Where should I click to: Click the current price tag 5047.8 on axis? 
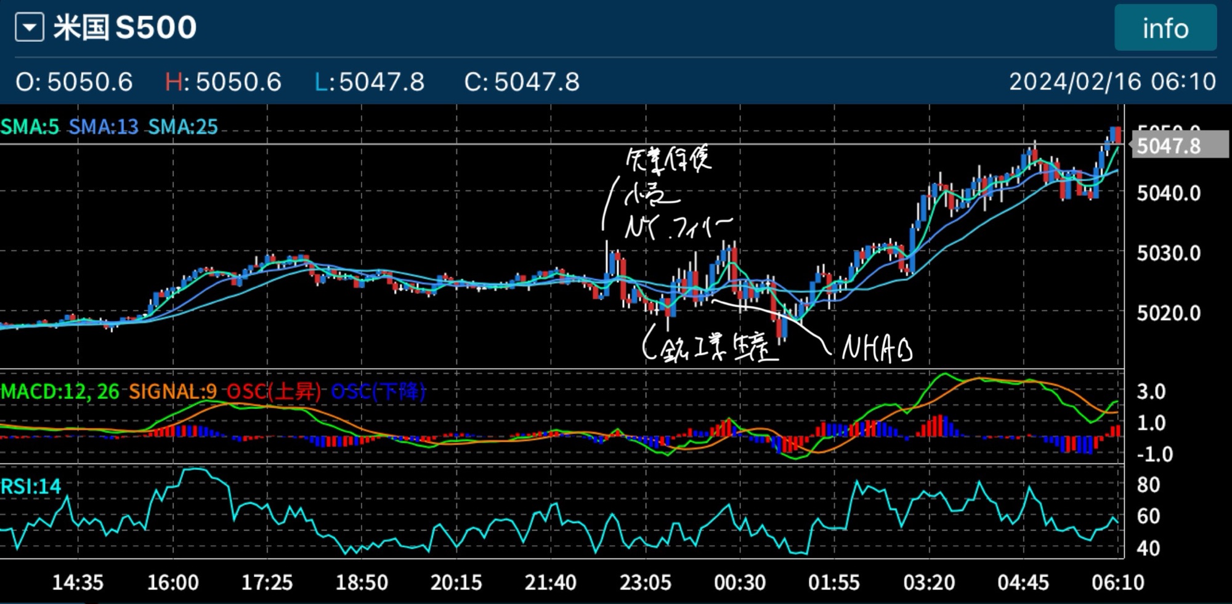[x=1168, y=147]
